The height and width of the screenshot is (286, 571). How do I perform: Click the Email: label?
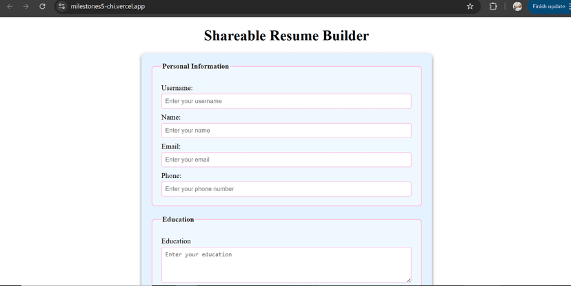(x=171, y=146)
